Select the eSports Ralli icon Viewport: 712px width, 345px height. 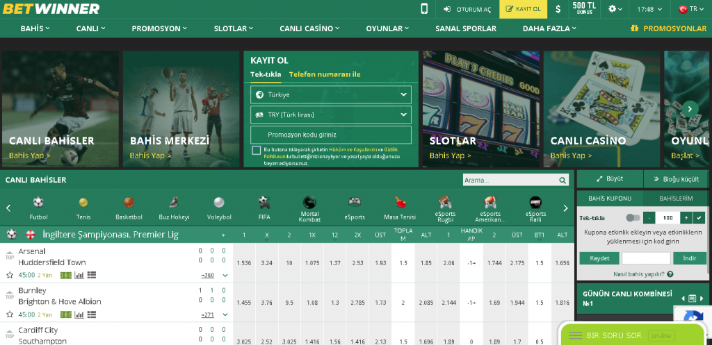(536, 202)
